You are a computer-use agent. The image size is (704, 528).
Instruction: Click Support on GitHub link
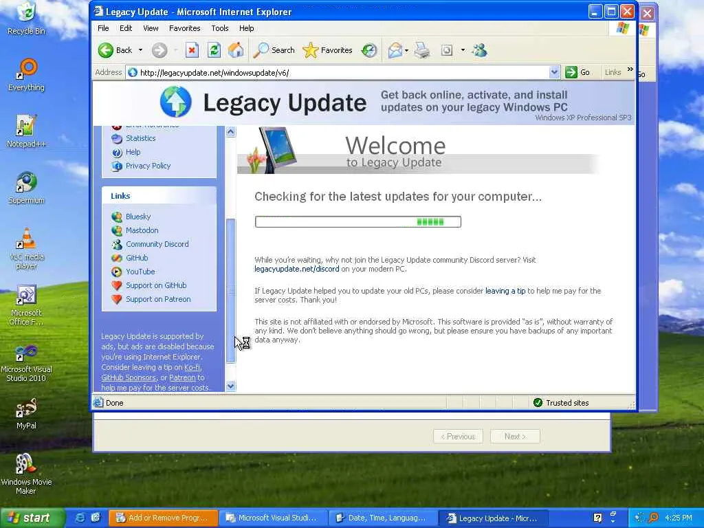coord(156,285)
